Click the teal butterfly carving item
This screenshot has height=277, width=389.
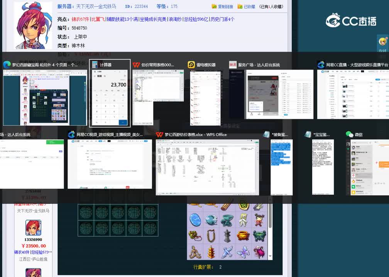pos(227,220)
